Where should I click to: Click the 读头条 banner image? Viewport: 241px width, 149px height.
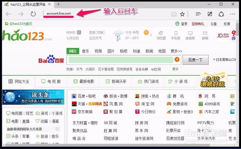click(33, 97)
